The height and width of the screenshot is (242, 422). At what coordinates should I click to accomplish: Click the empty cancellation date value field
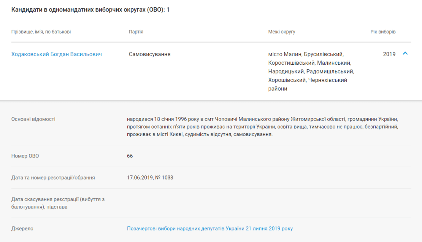269,203
